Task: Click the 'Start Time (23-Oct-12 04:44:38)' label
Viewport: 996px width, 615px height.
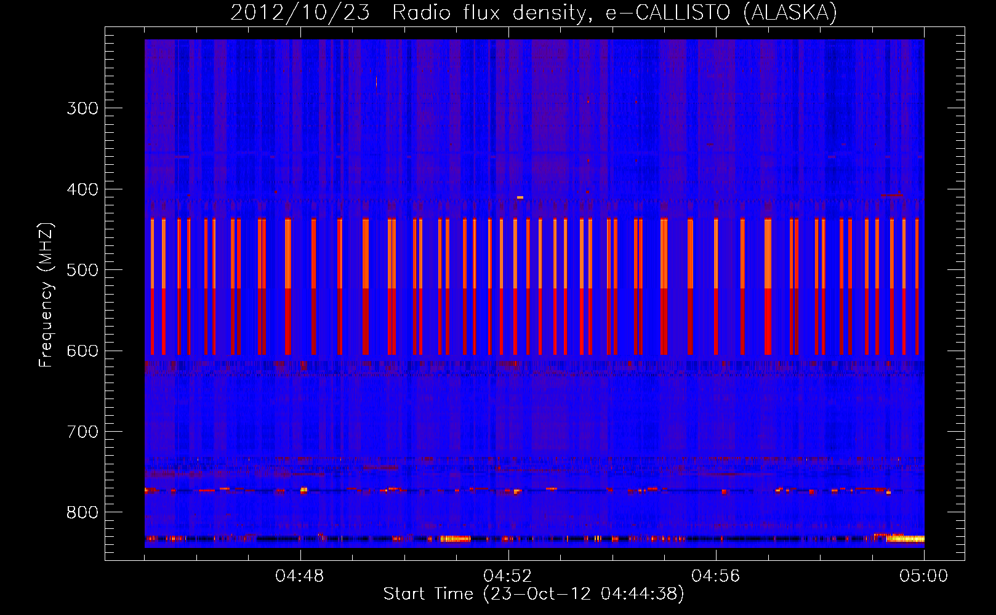Action: [534, 594]
